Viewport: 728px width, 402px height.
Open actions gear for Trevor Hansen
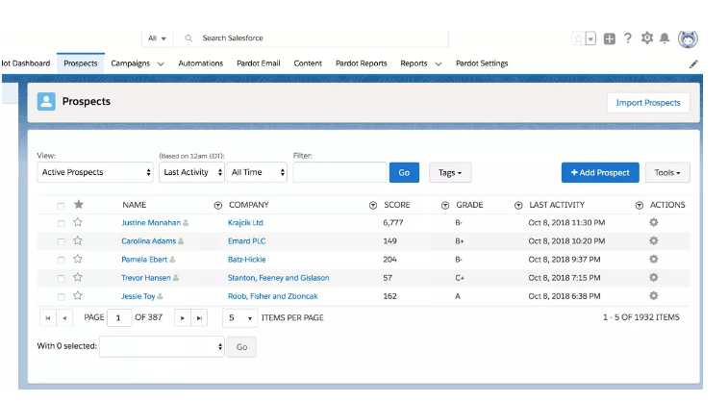[654, 277]
